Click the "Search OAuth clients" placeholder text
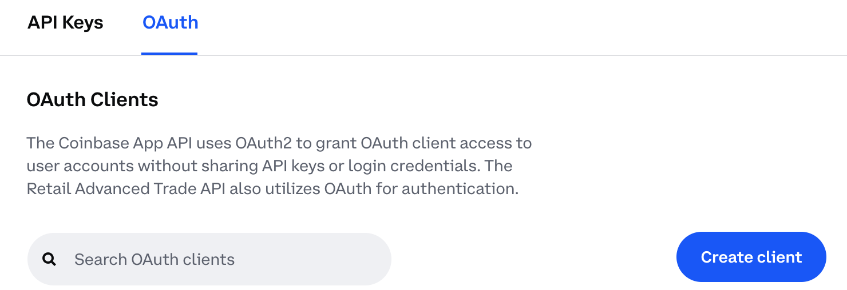The width and height of the screenshot is (847, 290). 155,260
